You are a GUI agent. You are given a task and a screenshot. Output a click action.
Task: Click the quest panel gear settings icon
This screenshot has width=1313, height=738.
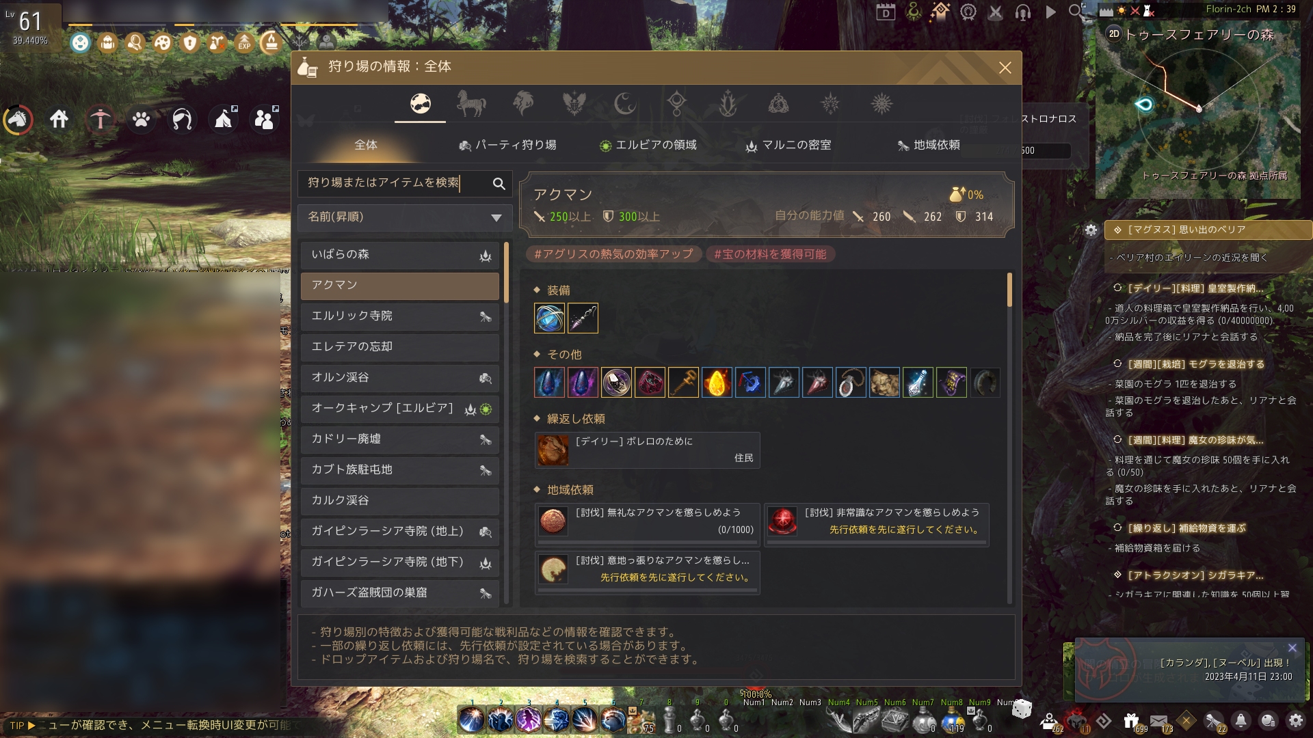click(1091, 230)
